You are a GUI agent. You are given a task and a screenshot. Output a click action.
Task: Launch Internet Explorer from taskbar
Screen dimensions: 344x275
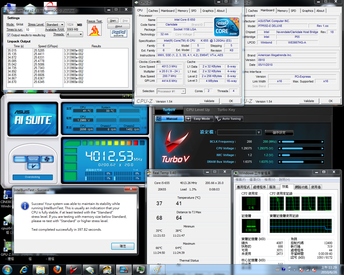[x=24, y=270]
